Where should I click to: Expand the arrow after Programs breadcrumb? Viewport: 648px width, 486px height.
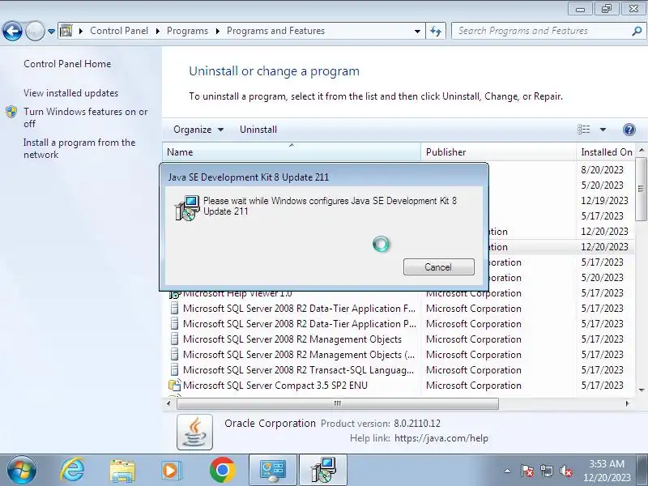point(217,31)
